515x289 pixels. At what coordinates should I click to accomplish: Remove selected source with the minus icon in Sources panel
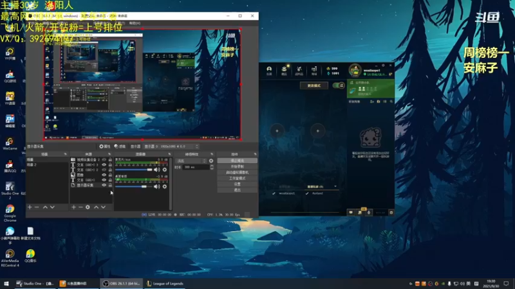point(80,207)
